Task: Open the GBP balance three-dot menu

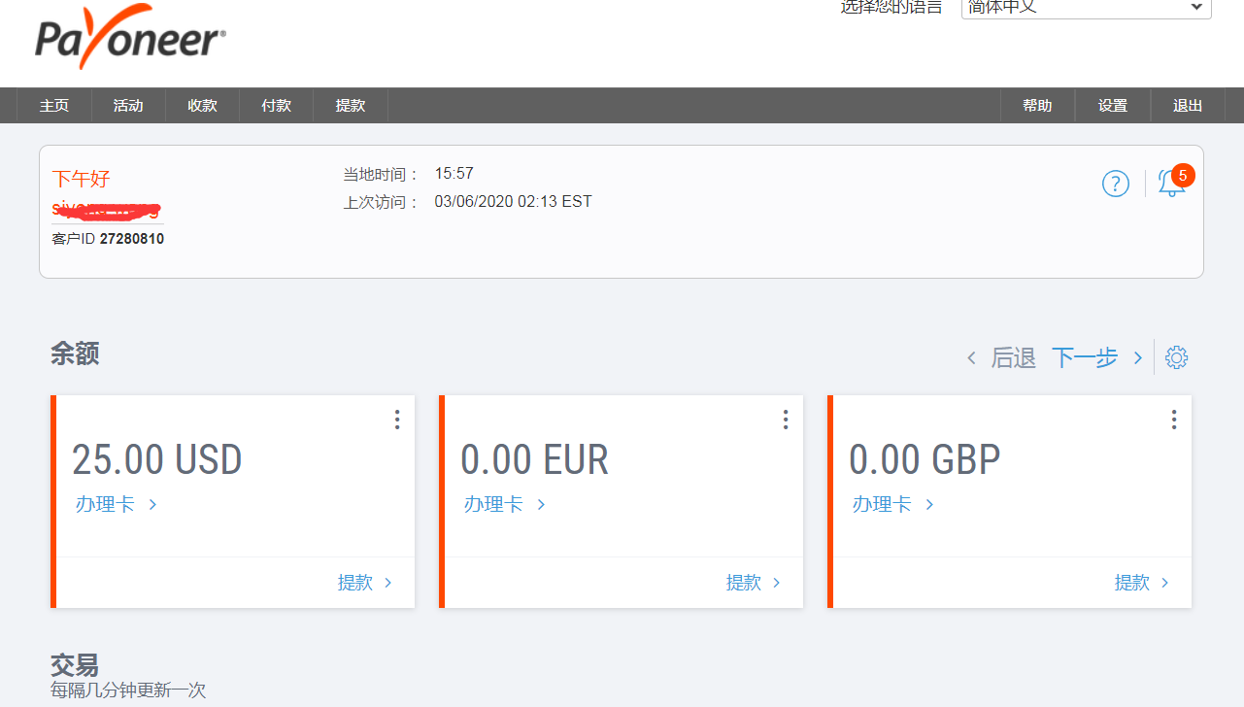Action: [x=1174, y=420]
